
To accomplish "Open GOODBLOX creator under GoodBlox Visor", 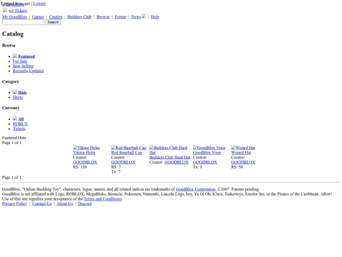I will [x=205, y=162].
